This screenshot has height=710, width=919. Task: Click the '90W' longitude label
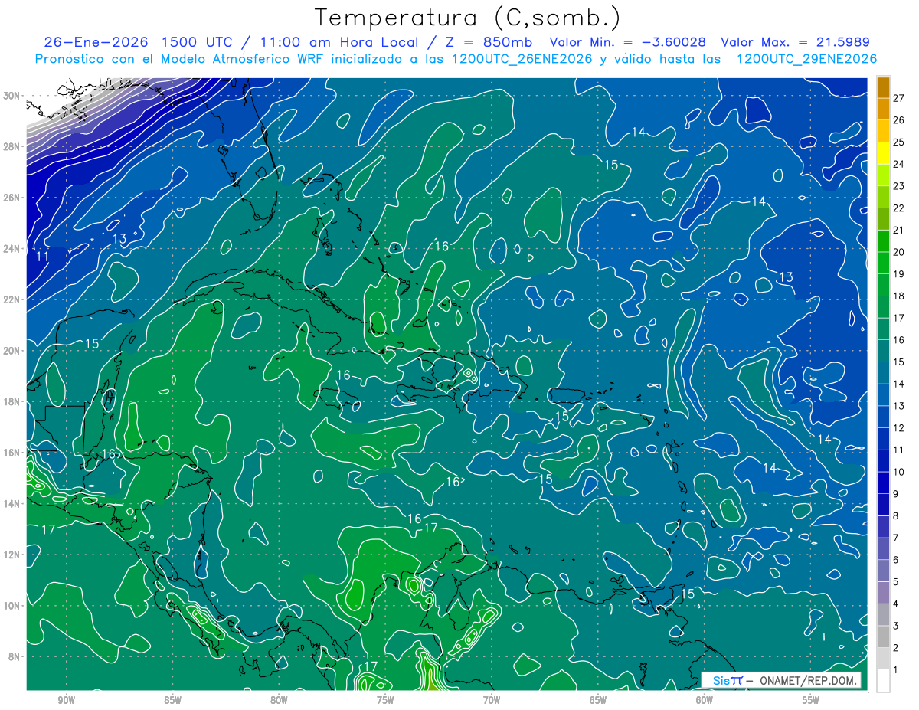pos(67,700)
